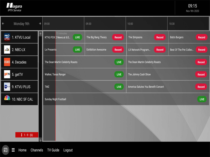Select 5. getTV channel row
This screenshot has height=157, width=210.
tap(19, 74)
